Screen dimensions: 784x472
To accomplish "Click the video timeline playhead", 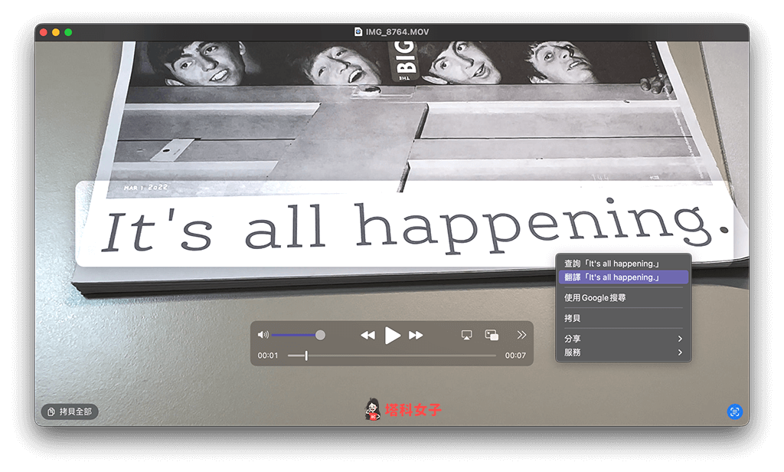I will 306,356.
